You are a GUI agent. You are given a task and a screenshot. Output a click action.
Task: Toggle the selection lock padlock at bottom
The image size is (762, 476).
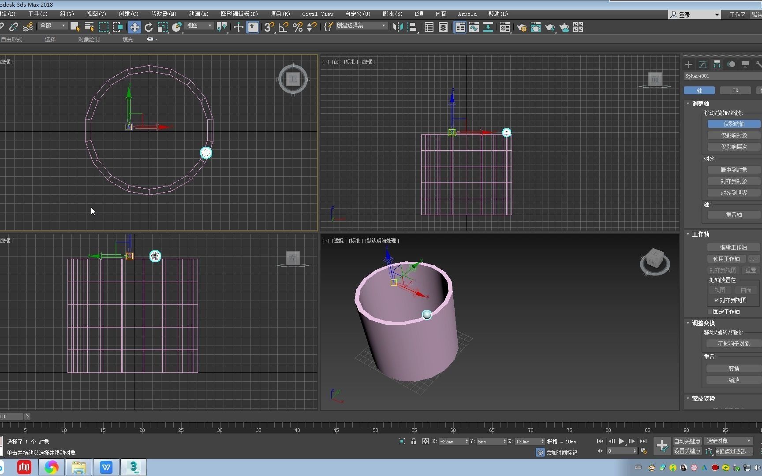414,441
